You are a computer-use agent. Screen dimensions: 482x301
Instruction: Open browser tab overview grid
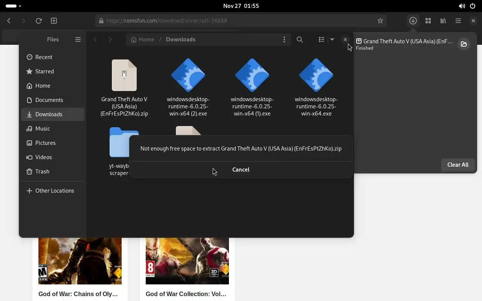pos(428,21)
